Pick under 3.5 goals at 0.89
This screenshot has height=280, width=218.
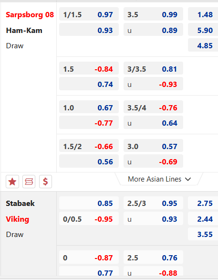pyautogui.click(x=153, y=30)
